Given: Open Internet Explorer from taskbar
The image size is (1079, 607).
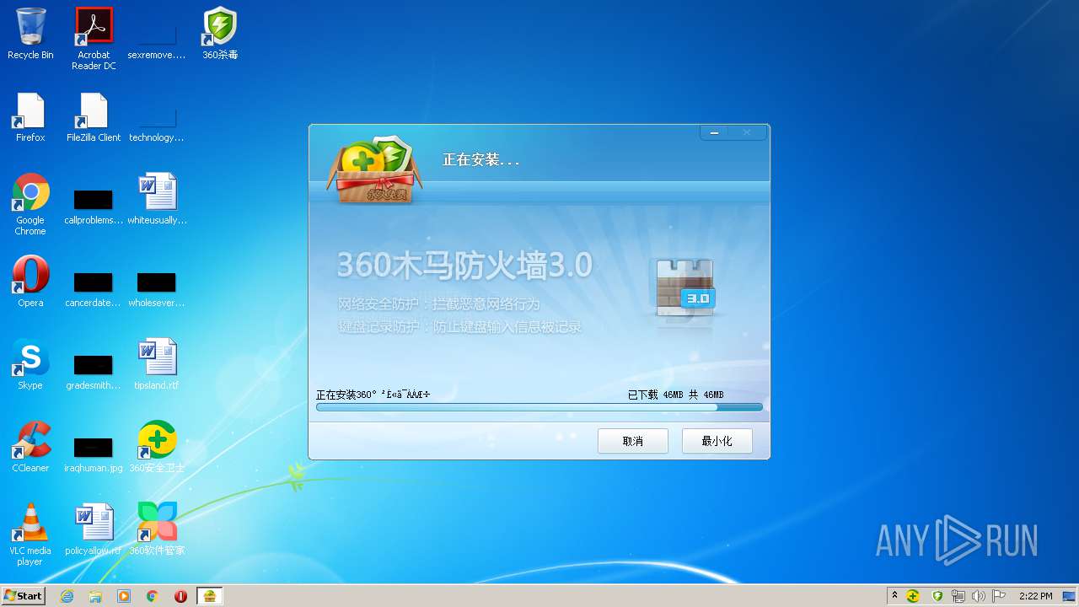Looking at the screenshot, I should tap(67, 596).
